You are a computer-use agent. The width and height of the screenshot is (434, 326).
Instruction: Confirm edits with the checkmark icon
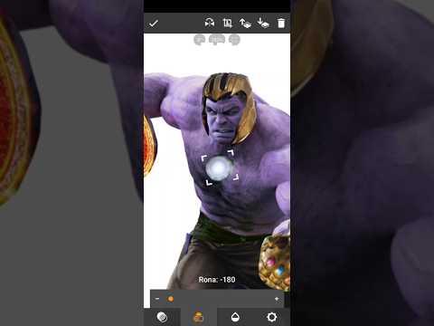click(x=154, y=24)
